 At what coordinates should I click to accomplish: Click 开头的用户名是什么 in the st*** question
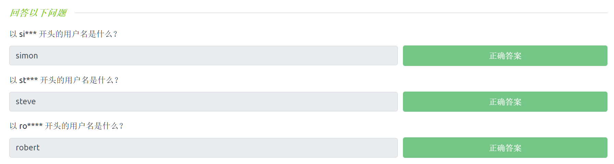[x=77, y=80]
